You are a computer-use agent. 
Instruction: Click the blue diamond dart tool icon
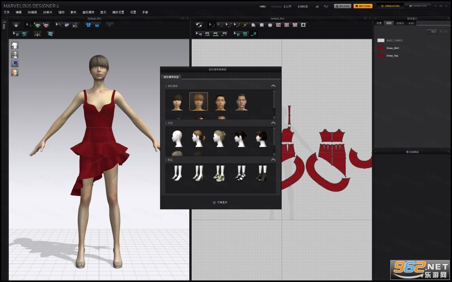pos(303,25)
